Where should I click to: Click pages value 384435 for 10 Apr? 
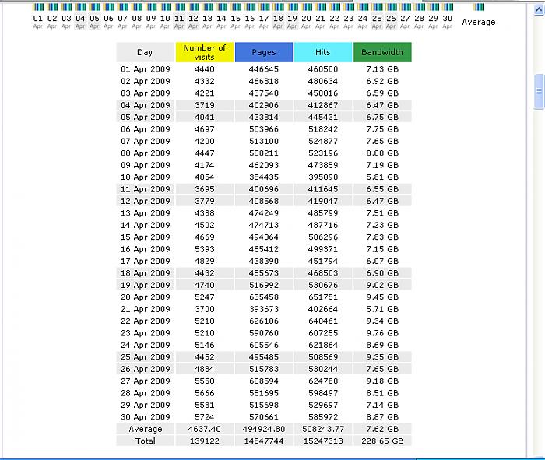click(264, 177)
